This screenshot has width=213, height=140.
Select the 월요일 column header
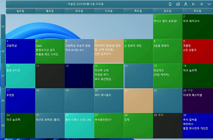coord(50,11)
